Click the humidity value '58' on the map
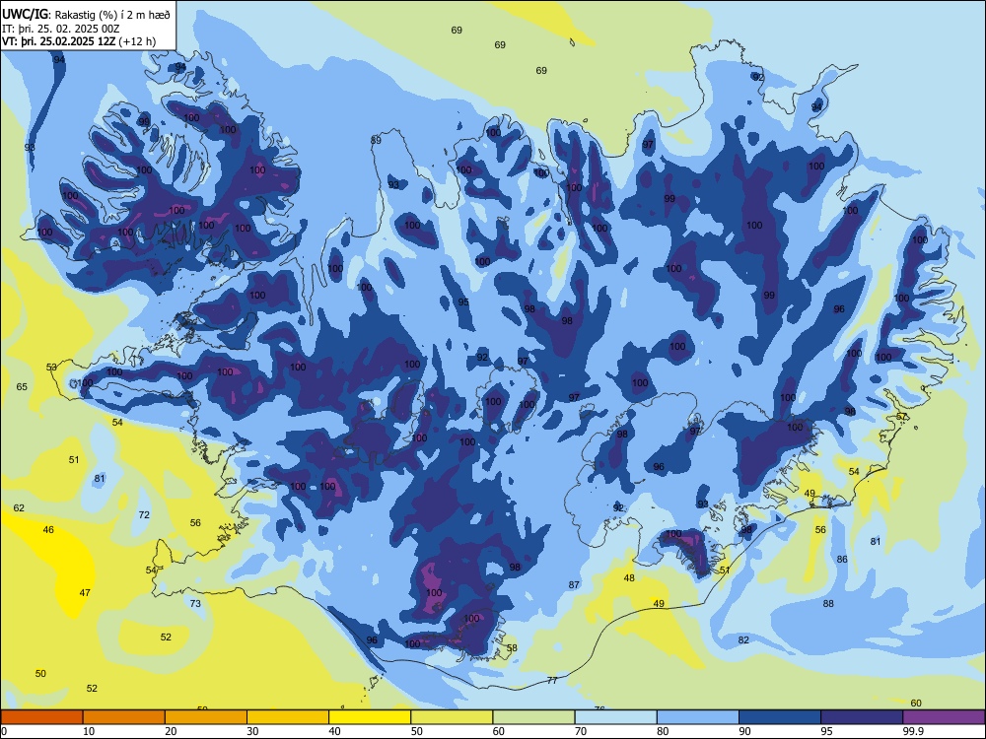This screenshot has height=739, width=986. coord(512,648)
